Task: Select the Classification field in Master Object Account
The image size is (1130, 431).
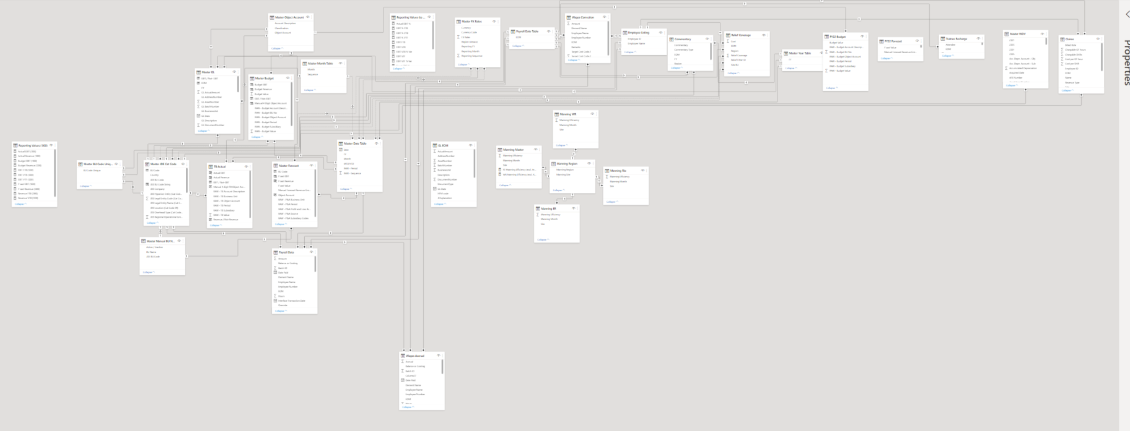Action: point(282,28)
